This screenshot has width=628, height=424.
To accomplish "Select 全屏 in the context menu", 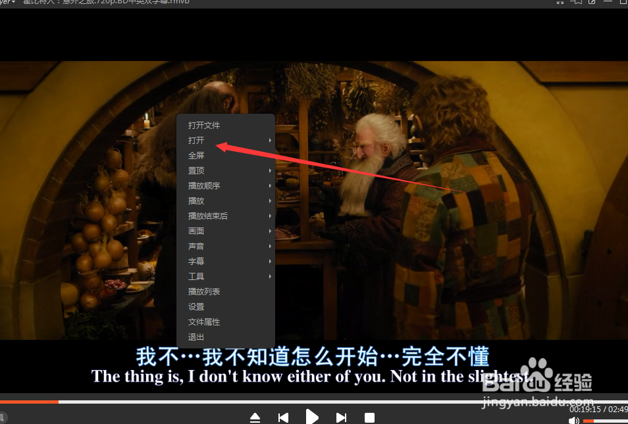I will pos(226,156).
